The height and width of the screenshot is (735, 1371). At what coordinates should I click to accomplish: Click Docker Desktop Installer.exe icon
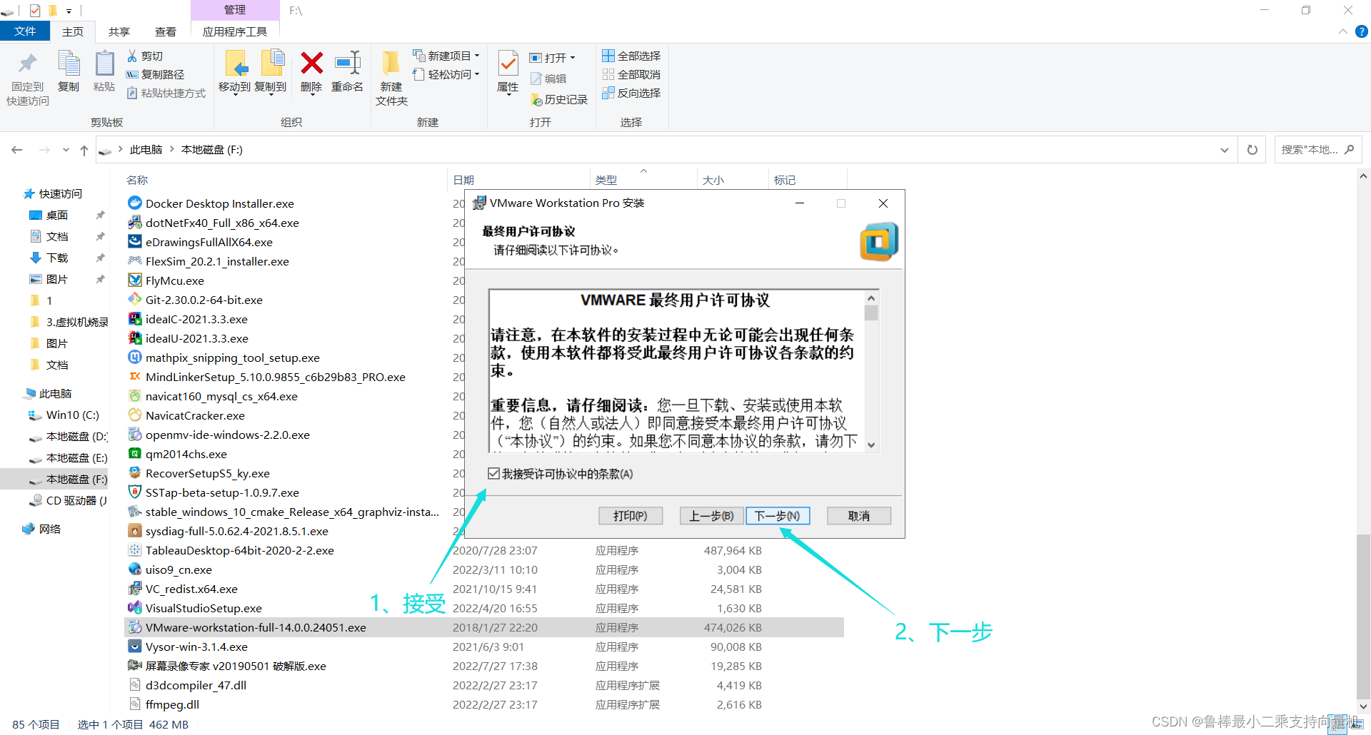click(134, 203)
